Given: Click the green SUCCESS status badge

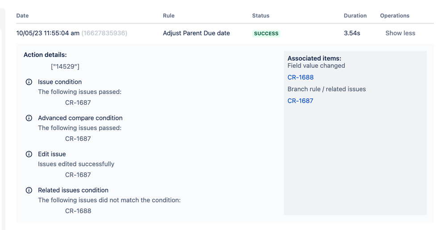Looking at the screenshot, I should 266,33.
